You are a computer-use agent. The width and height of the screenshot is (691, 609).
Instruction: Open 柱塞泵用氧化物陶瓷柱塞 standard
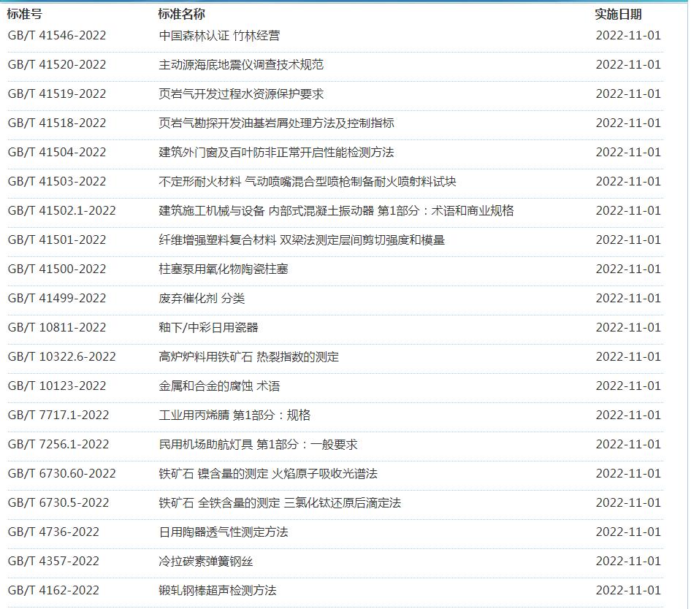(224, 269)
